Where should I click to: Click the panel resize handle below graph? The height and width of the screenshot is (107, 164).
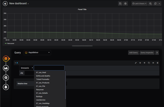tap(82, 46)
